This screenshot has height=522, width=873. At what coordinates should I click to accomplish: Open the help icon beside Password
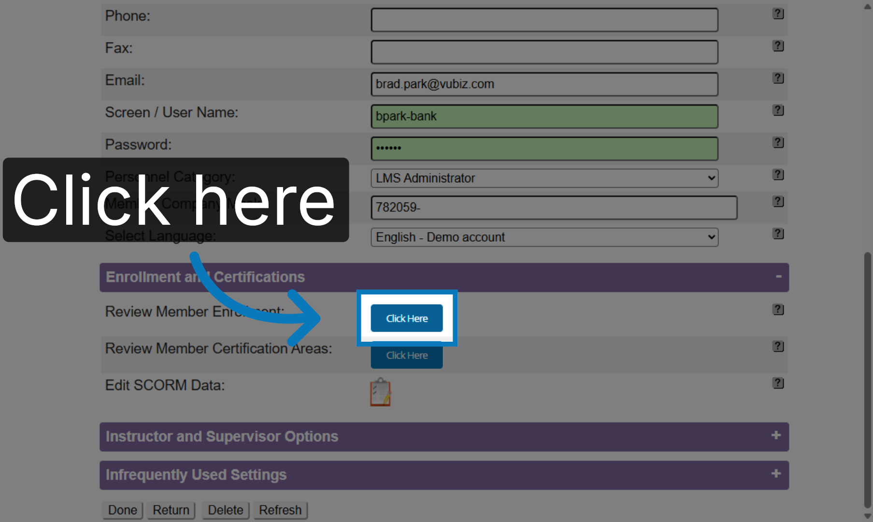tap(778, 143)
